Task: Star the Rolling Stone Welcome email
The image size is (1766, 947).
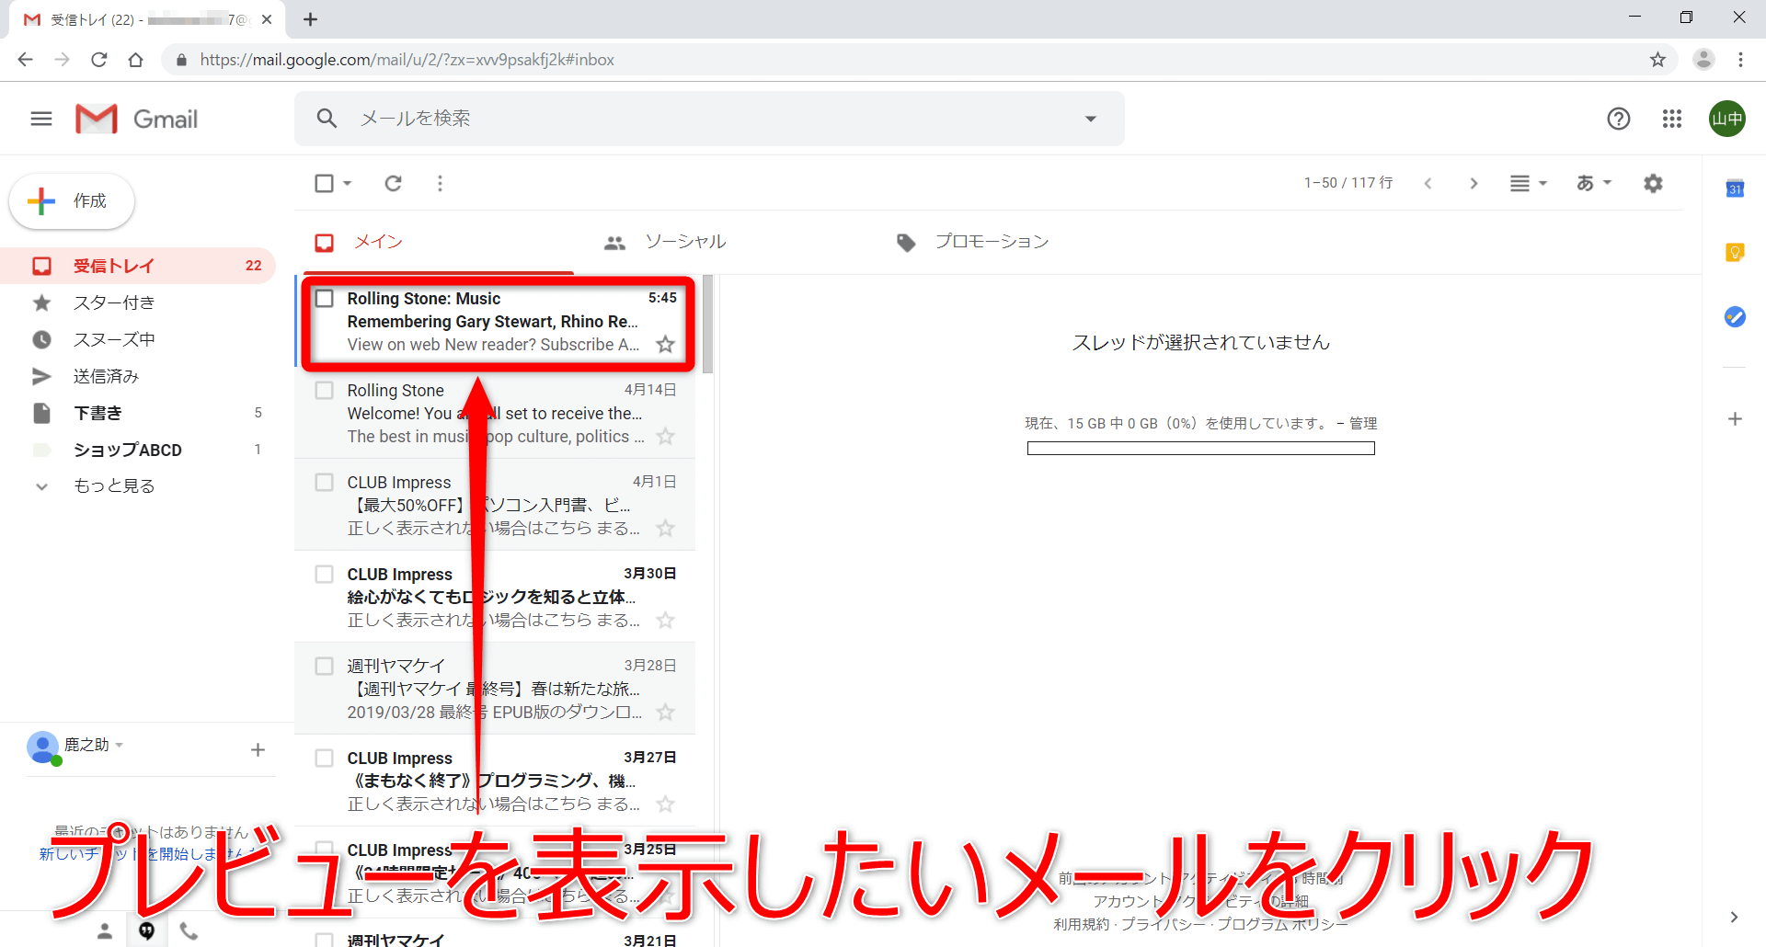Action: 665,437
